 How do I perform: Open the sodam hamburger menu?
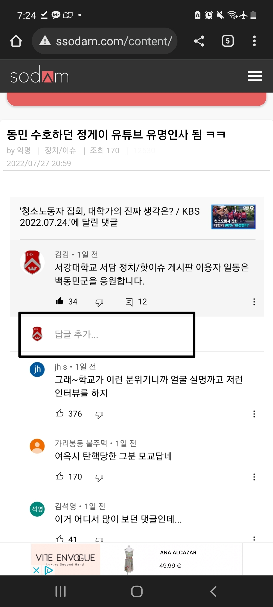coord(255,76)
